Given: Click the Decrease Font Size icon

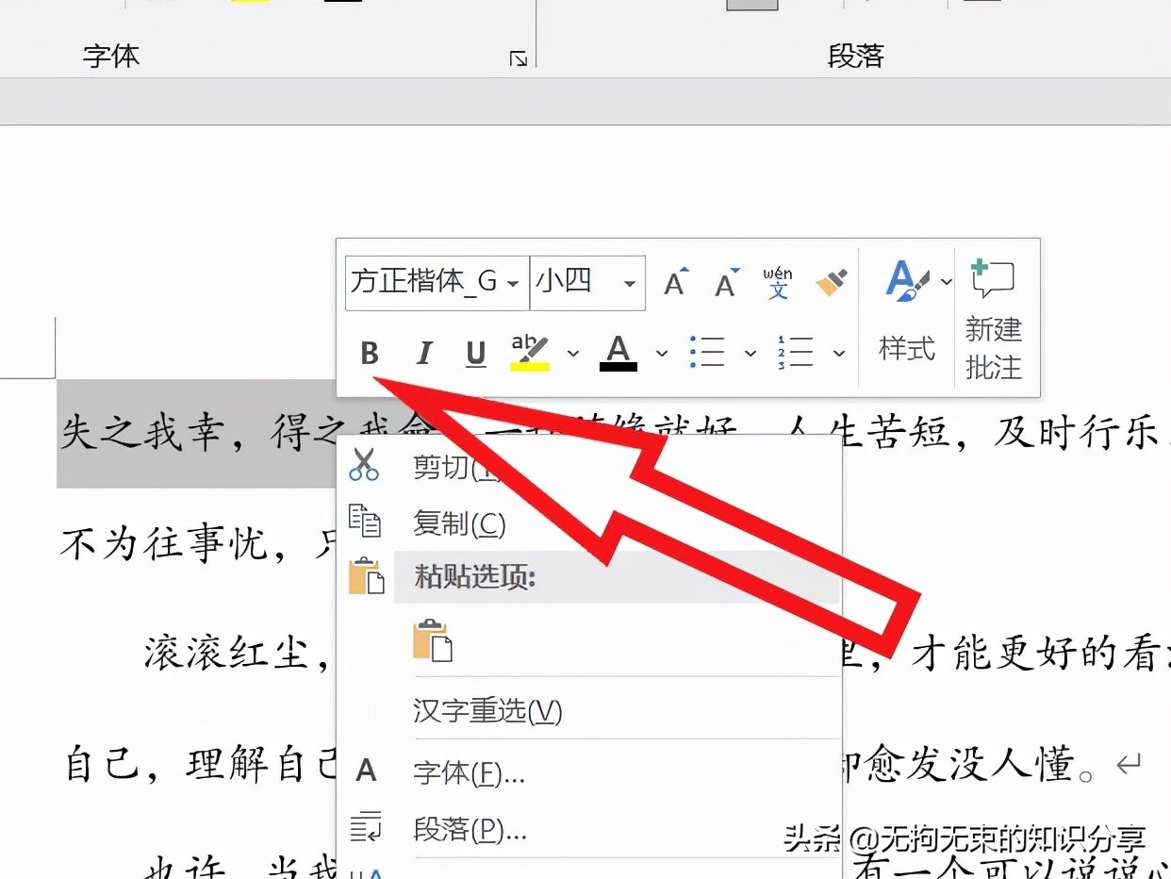Looking at the screenshot, I should [724, 282].
